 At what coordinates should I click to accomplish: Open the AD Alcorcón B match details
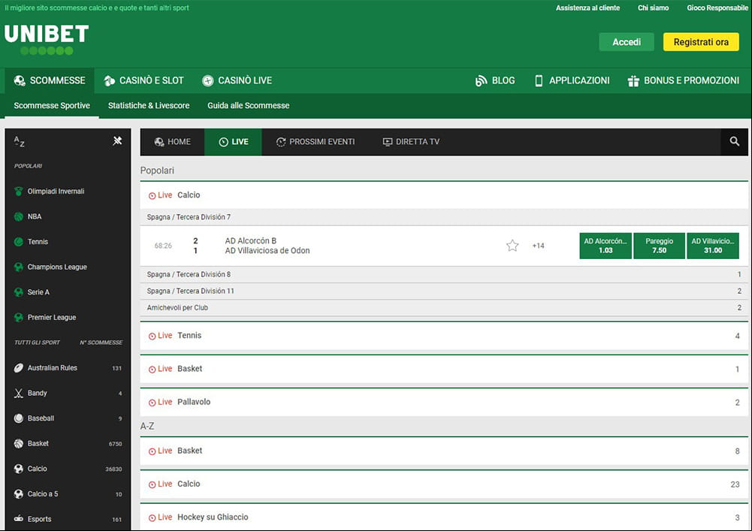click(267, 246)
